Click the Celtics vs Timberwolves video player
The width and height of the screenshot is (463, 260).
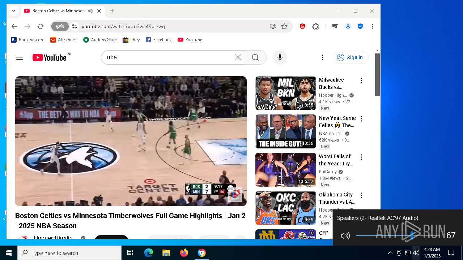(x=131, y=141)
